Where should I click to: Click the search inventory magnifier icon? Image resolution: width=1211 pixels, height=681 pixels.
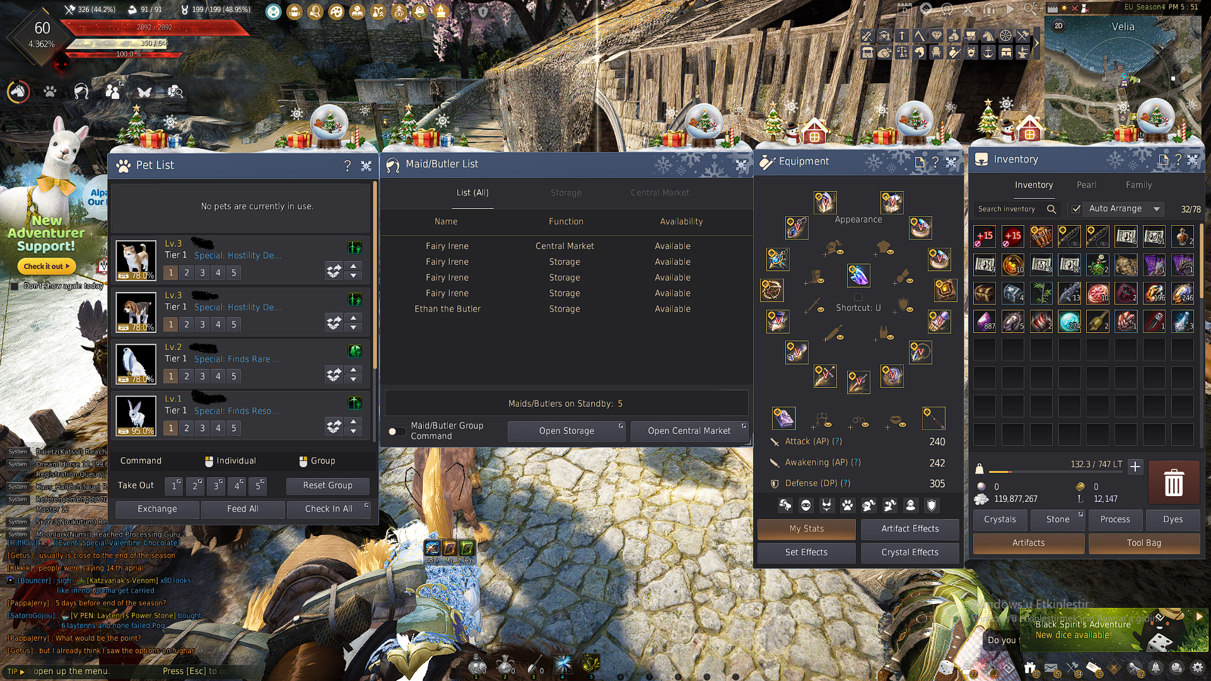click(x=1051, y=209)
